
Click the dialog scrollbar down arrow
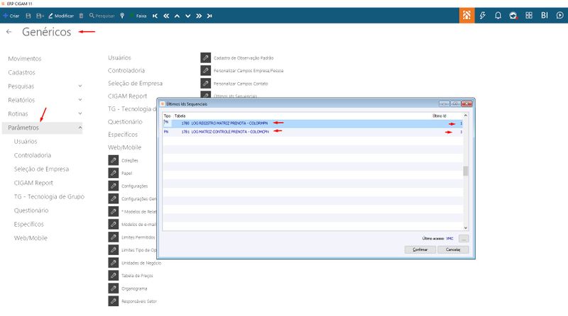[x=466, y=227]
